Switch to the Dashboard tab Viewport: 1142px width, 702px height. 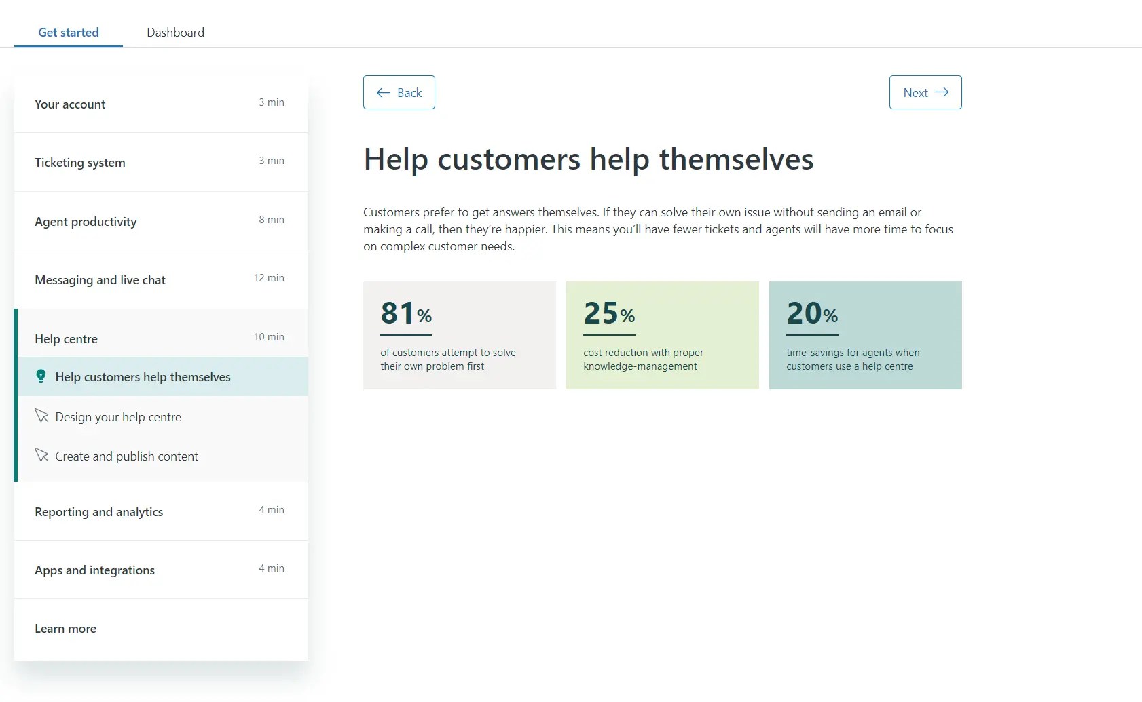coord(175,32)
